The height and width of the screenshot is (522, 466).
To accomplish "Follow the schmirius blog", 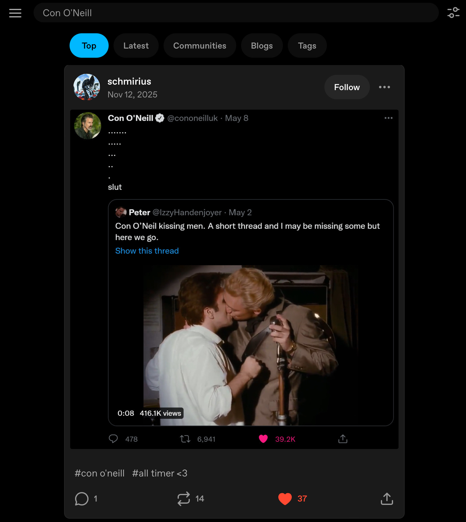I will pos(347,87).
